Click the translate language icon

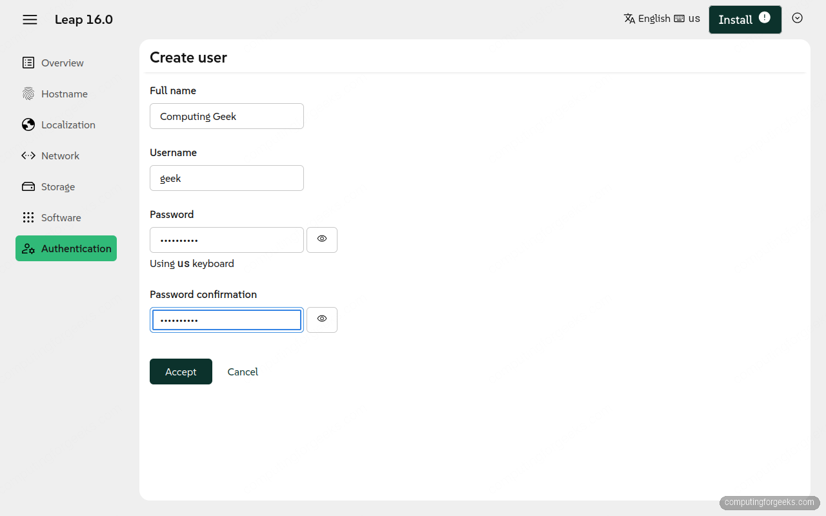click(630, 19)
